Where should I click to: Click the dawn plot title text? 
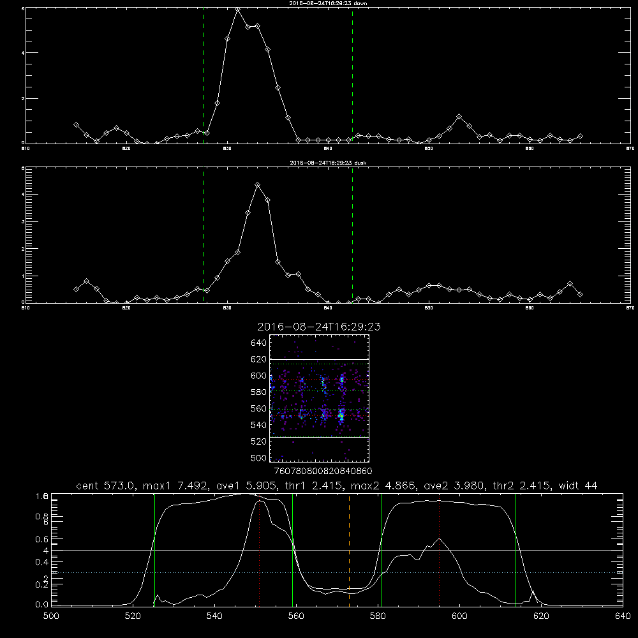point(328,3)
